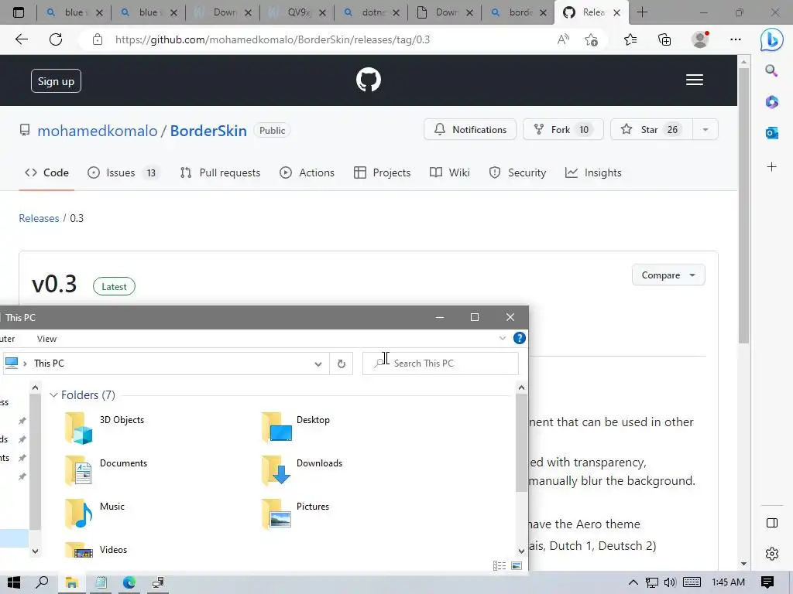Click the Sign up button
Screen dimensions: 793x594
click(x=56, y=80)
